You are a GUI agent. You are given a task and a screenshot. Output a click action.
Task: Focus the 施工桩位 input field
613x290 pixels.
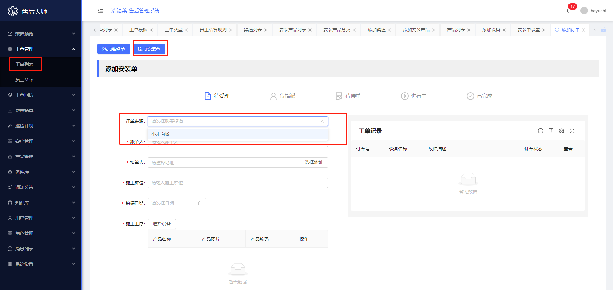point(238,183)
